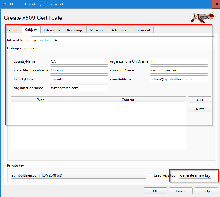The height and width of the screenshot is (197, 220).
Task: Click the Internal Name text field
Action: (x=122, y=40)
